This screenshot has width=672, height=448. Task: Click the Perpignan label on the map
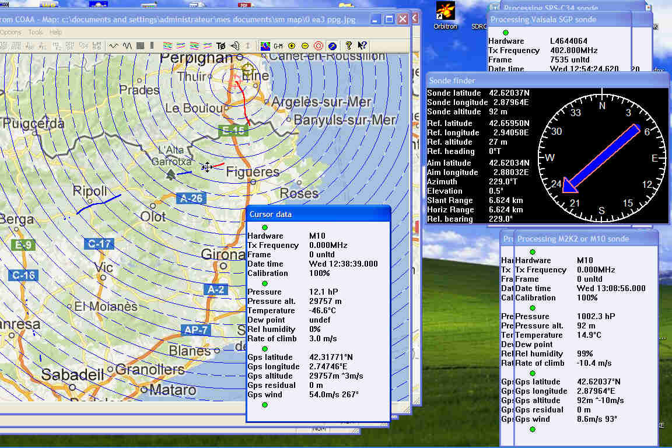pos(196,58)
